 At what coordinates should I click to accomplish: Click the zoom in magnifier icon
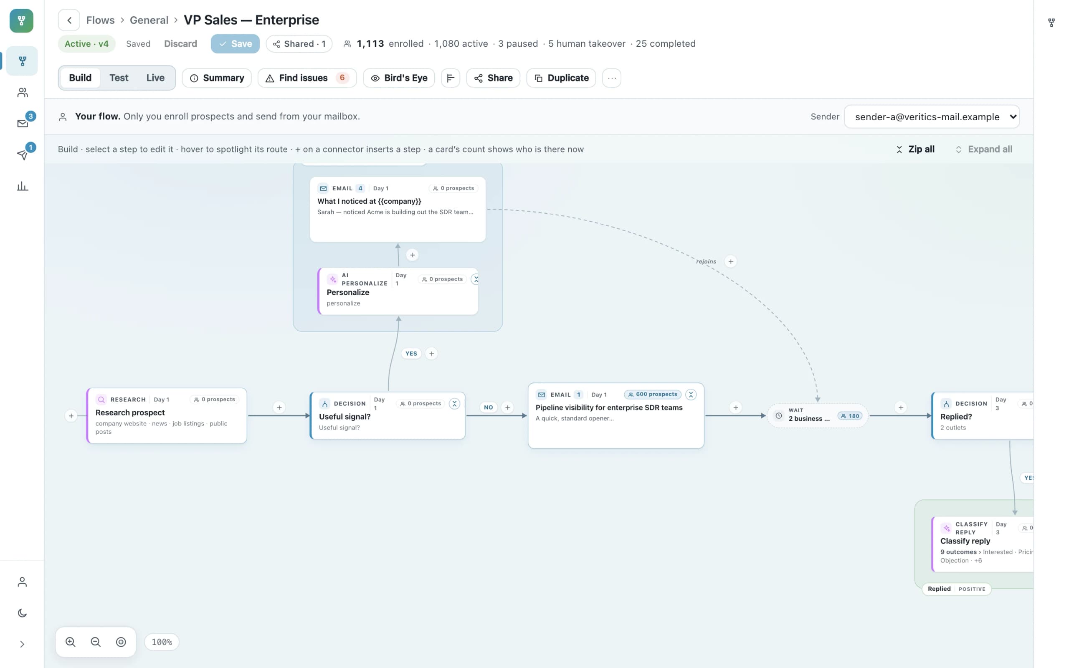tap(70, 642)
